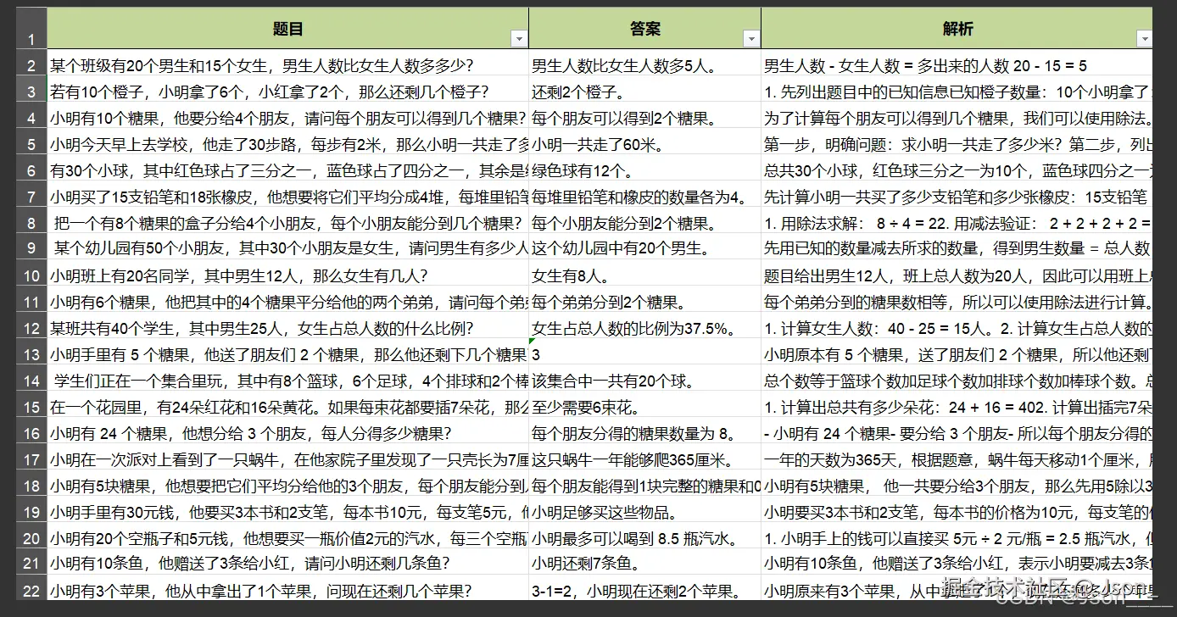Viewport: 1177px width, 617px height.
Task: Click answer cell 3-1=2，小明现在还剩2个苹果
Action: pos(644,590)
